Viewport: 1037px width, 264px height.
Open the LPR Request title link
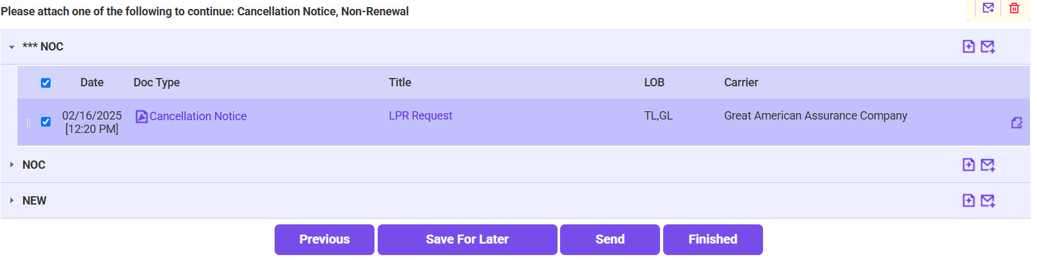tap(420, 116)
